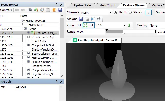Open the Channels RGBA dropdown
165x101 pixels.
[x=96, y=13]
